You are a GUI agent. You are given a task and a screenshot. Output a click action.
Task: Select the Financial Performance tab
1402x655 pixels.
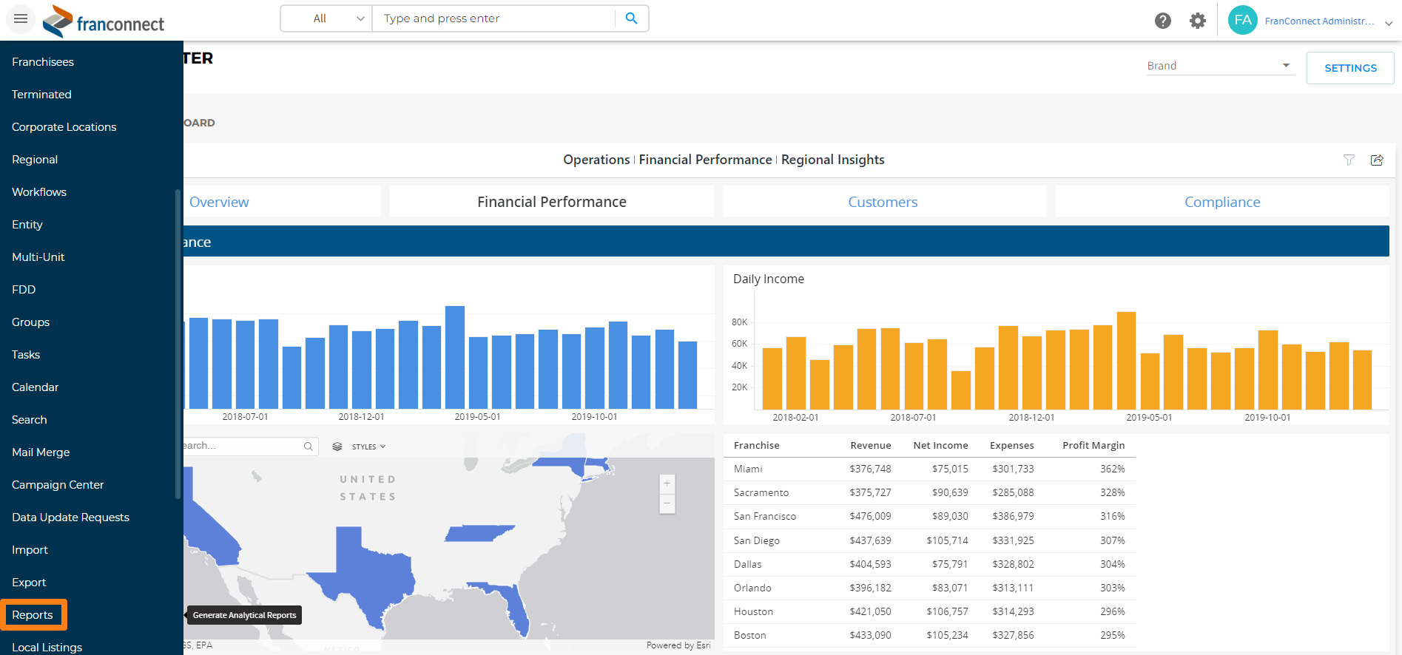click(x=552, y=202)
